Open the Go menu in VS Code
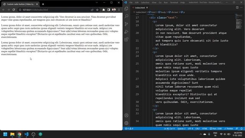 160,3
